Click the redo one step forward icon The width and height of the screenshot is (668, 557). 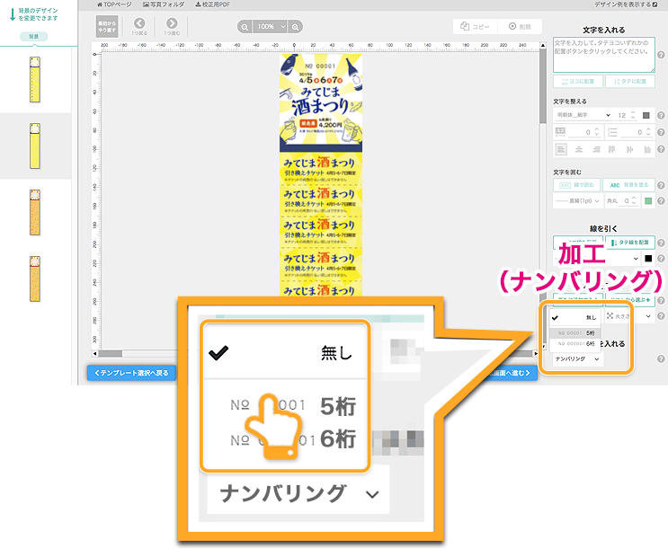pyautogui.click(x=171, y=26)
